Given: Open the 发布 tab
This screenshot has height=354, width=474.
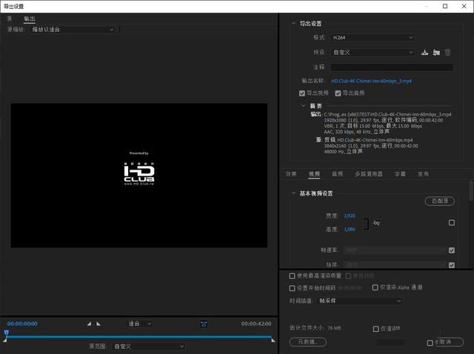Looking at the screenshot, I should (x=423, y=174).
